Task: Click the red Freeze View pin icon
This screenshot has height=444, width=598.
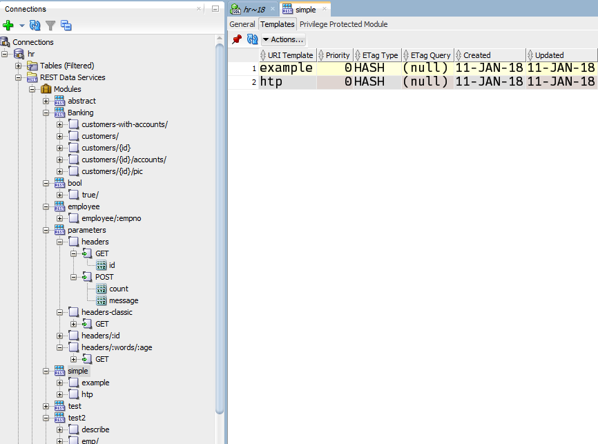Action: click(x=237, y=39)
